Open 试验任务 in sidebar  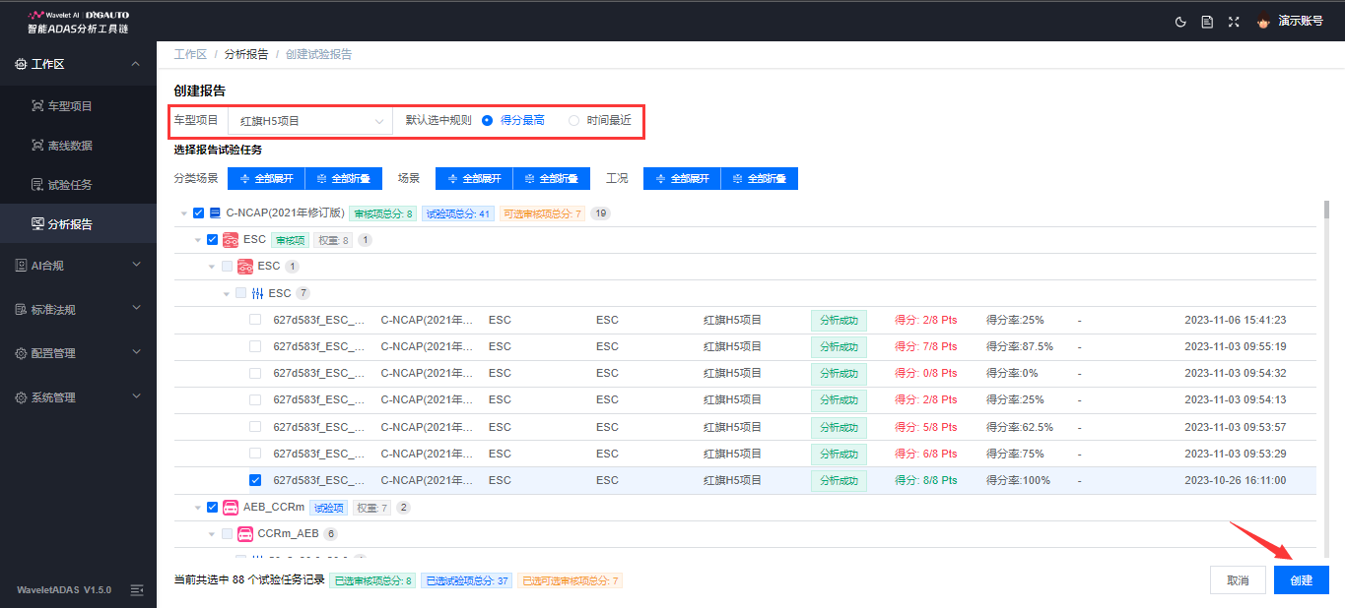78,184
